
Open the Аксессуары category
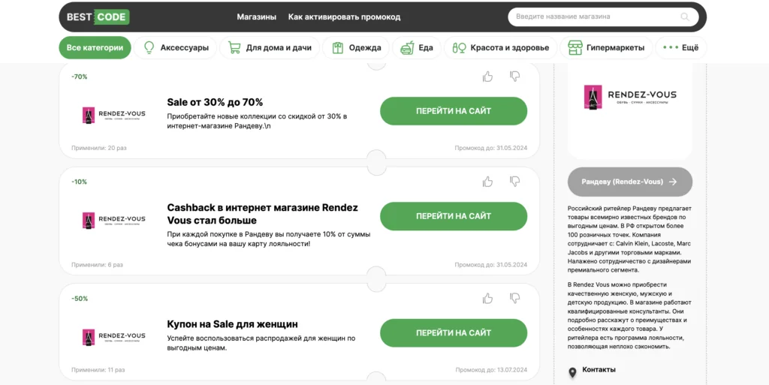pyautogui.click(x=176, y=48)
